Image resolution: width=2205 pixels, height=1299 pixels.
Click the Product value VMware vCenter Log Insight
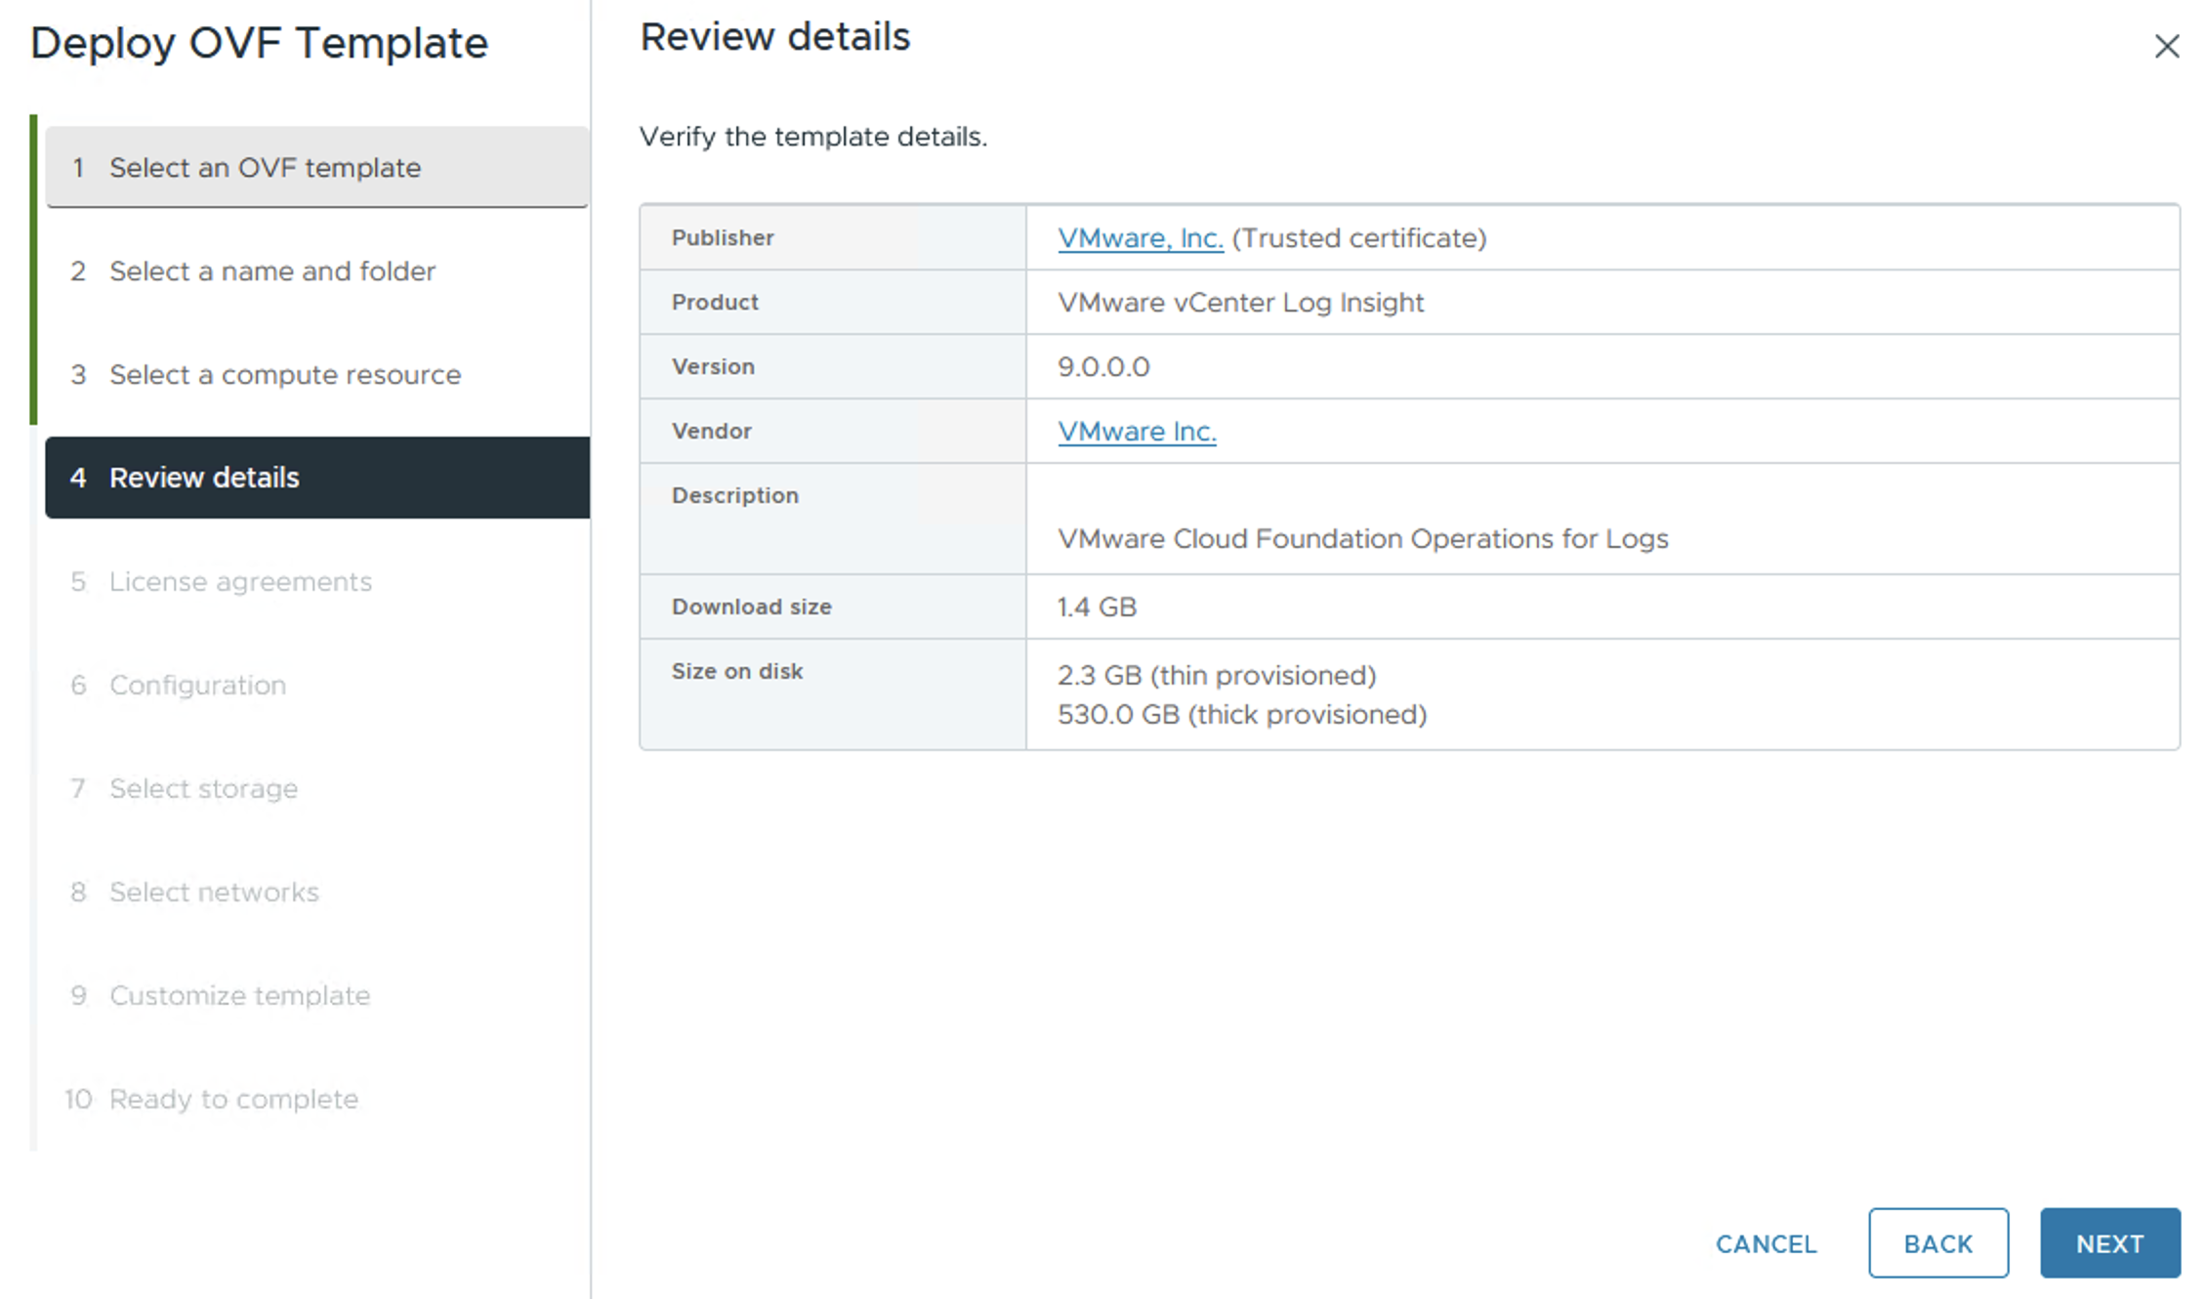click(1240, 302)
